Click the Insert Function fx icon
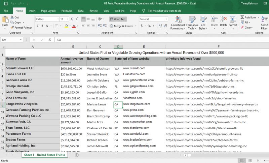The height and width of the screenshot is (163, 269). 50,40
